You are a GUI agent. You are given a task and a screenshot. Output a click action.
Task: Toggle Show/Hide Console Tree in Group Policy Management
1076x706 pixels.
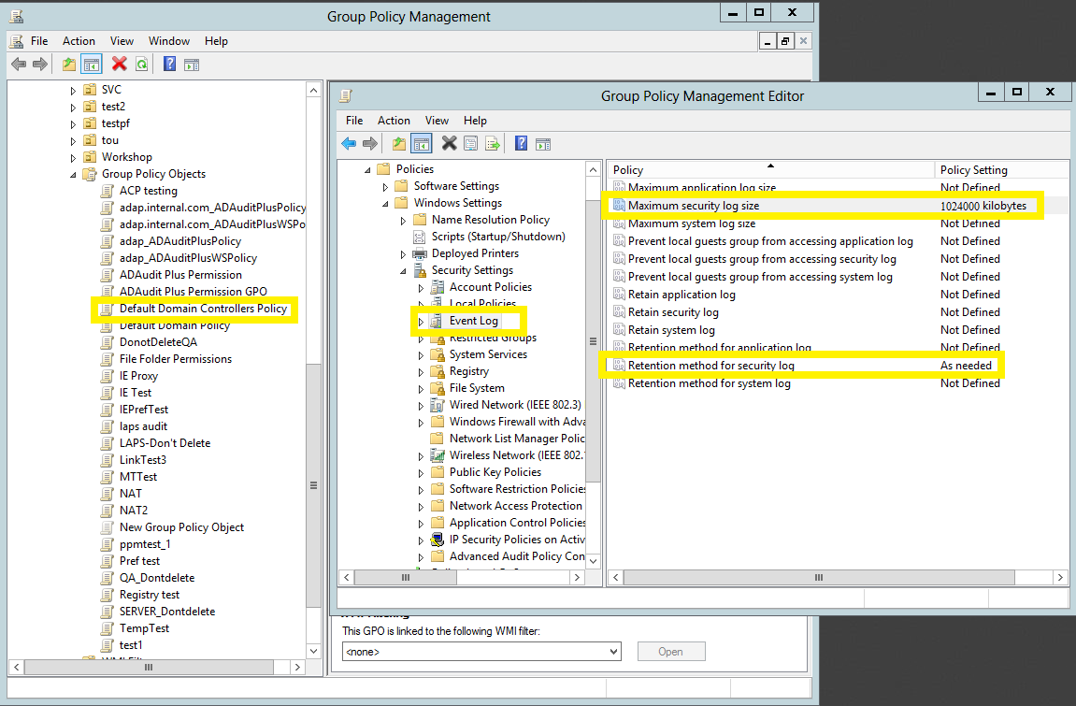(x=92, y=64)
